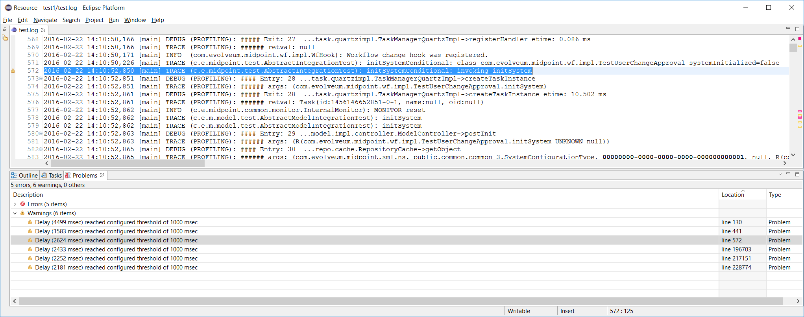Close the test.log editor tab

coord(44,30)
